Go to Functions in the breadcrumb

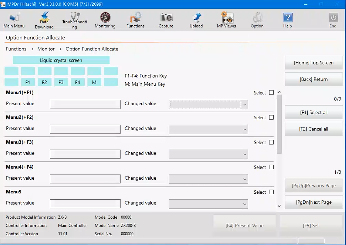[x=16, y=49]
